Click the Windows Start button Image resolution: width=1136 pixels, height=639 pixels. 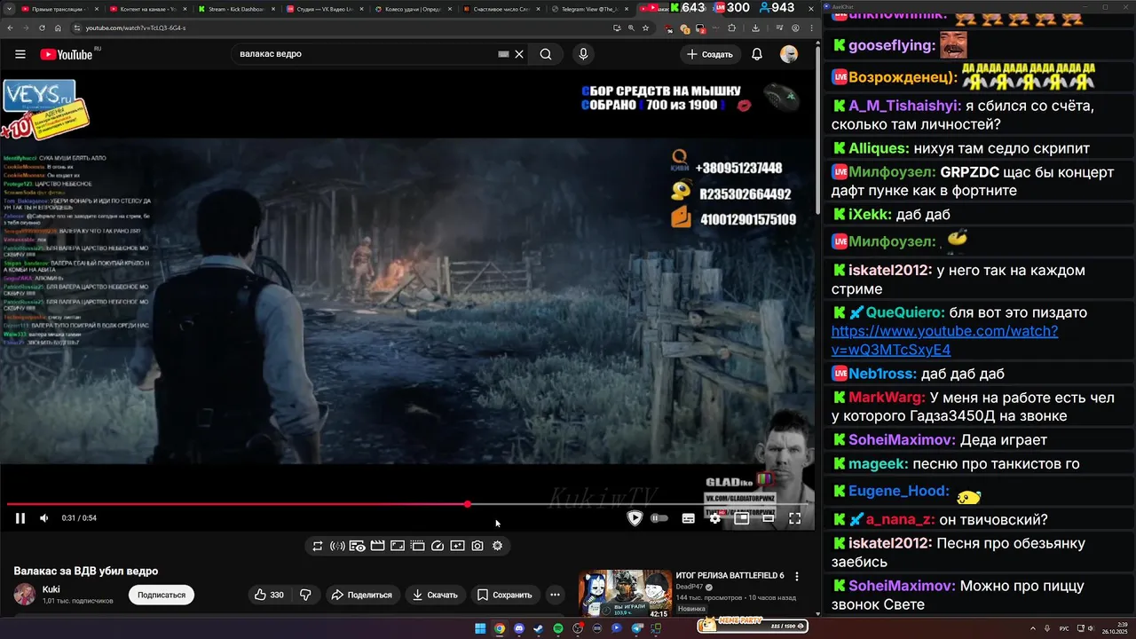point(480,628)
